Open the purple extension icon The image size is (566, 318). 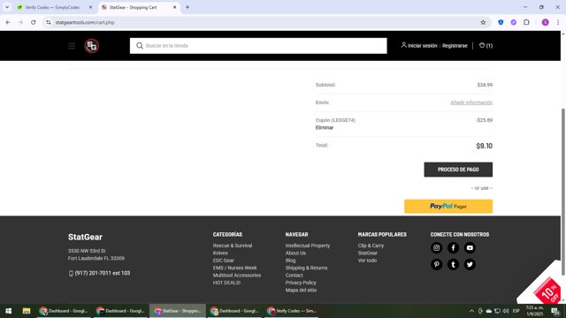click(x=513, y=22)
